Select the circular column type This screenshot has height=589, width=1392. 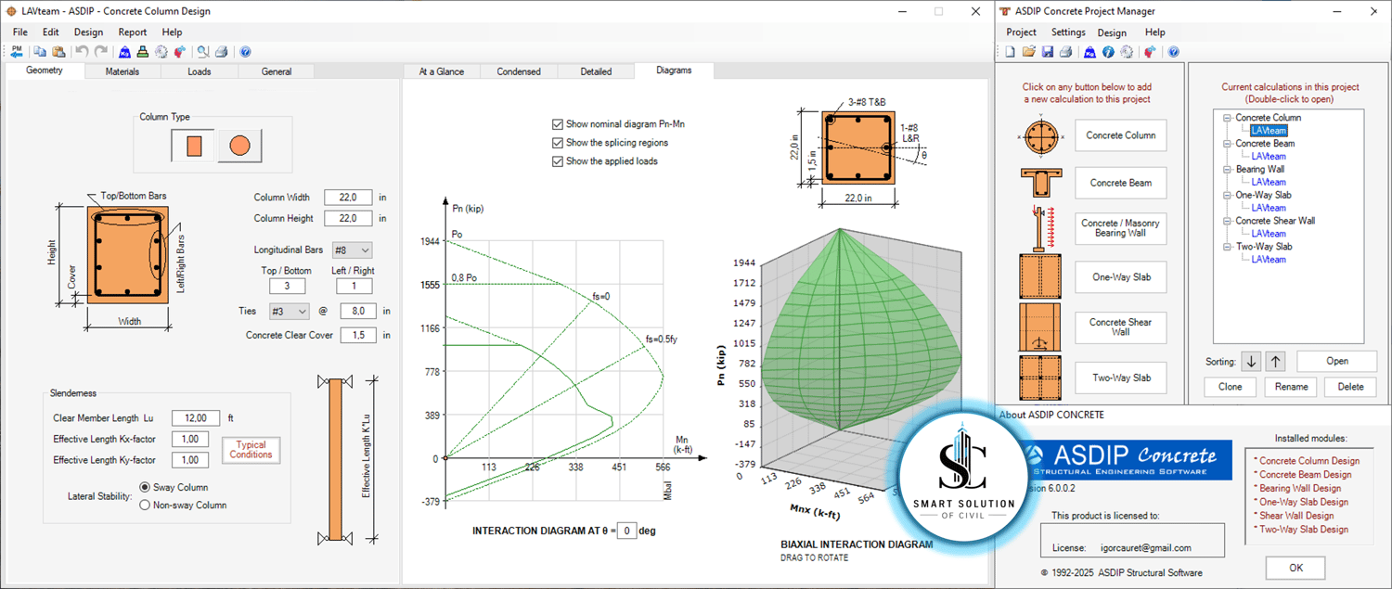click(239, 146)
